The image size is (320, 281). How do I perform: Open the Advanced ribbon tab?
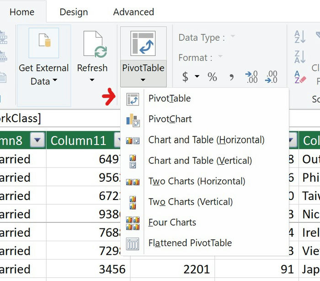[133, 12]
